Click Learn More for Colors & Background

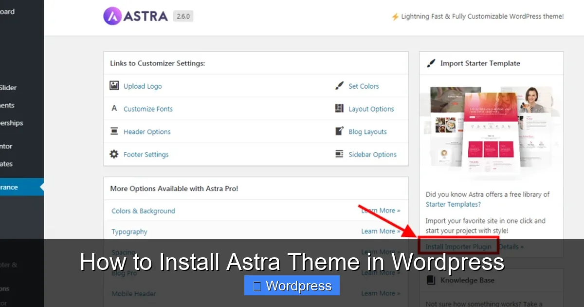click(x=381, y=211)
